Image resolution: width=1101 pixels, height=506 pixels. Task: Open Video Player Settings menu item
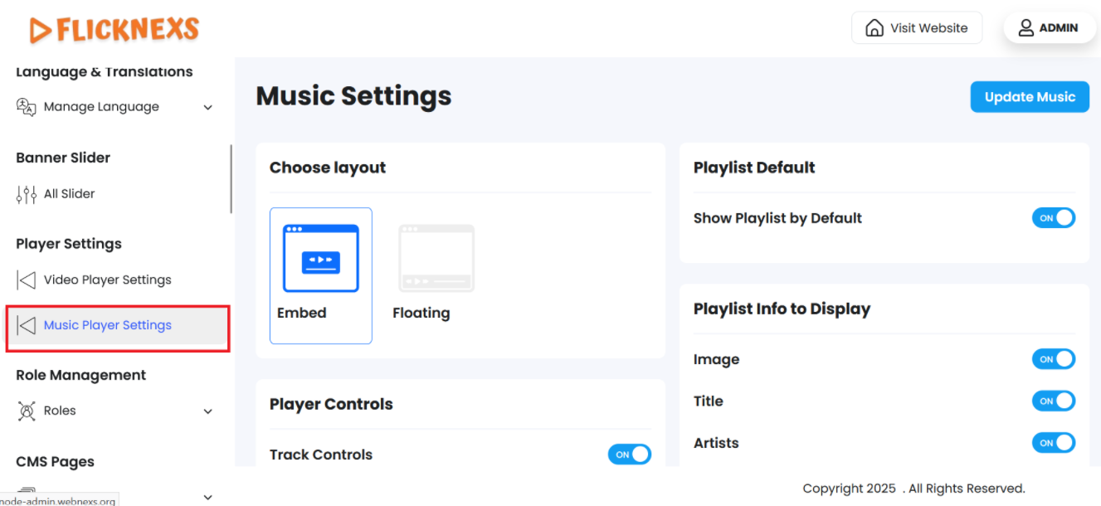pos(107,280)
